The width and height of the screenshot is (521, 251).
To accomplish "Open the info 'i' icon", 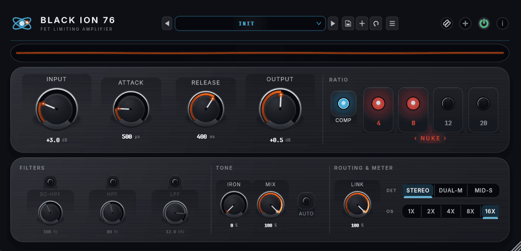I will (x=503, y=24).
